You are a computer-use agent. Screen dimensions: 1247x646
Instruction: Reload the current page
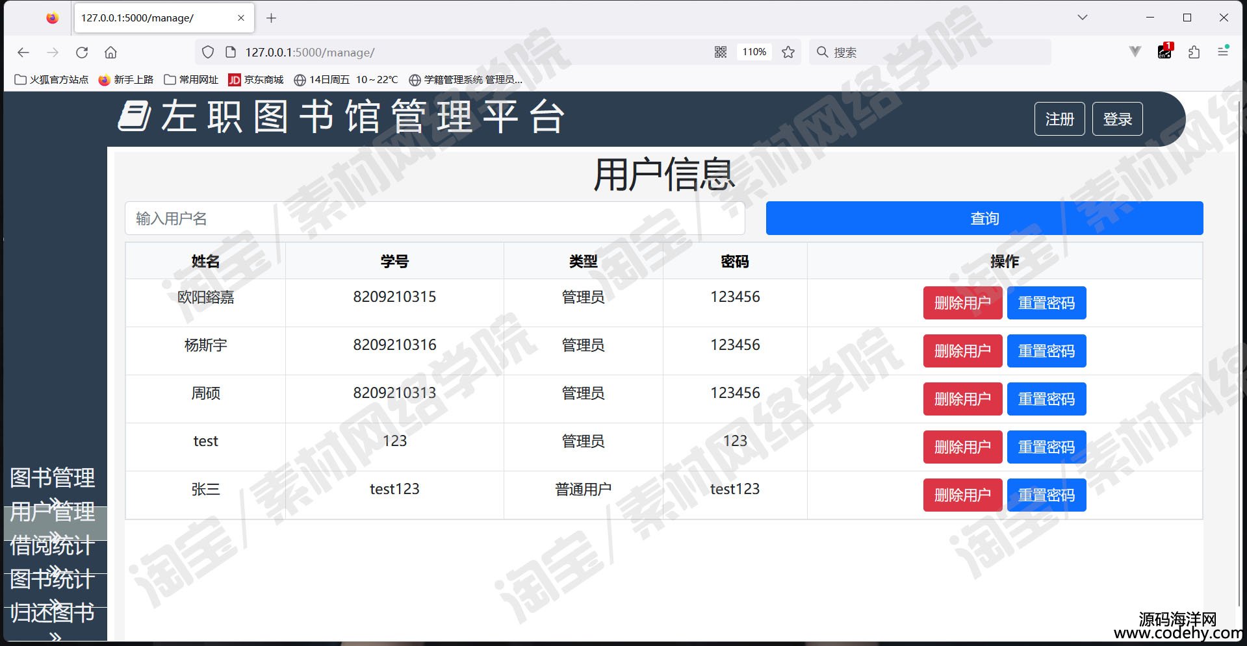click(x=82, y=53)
